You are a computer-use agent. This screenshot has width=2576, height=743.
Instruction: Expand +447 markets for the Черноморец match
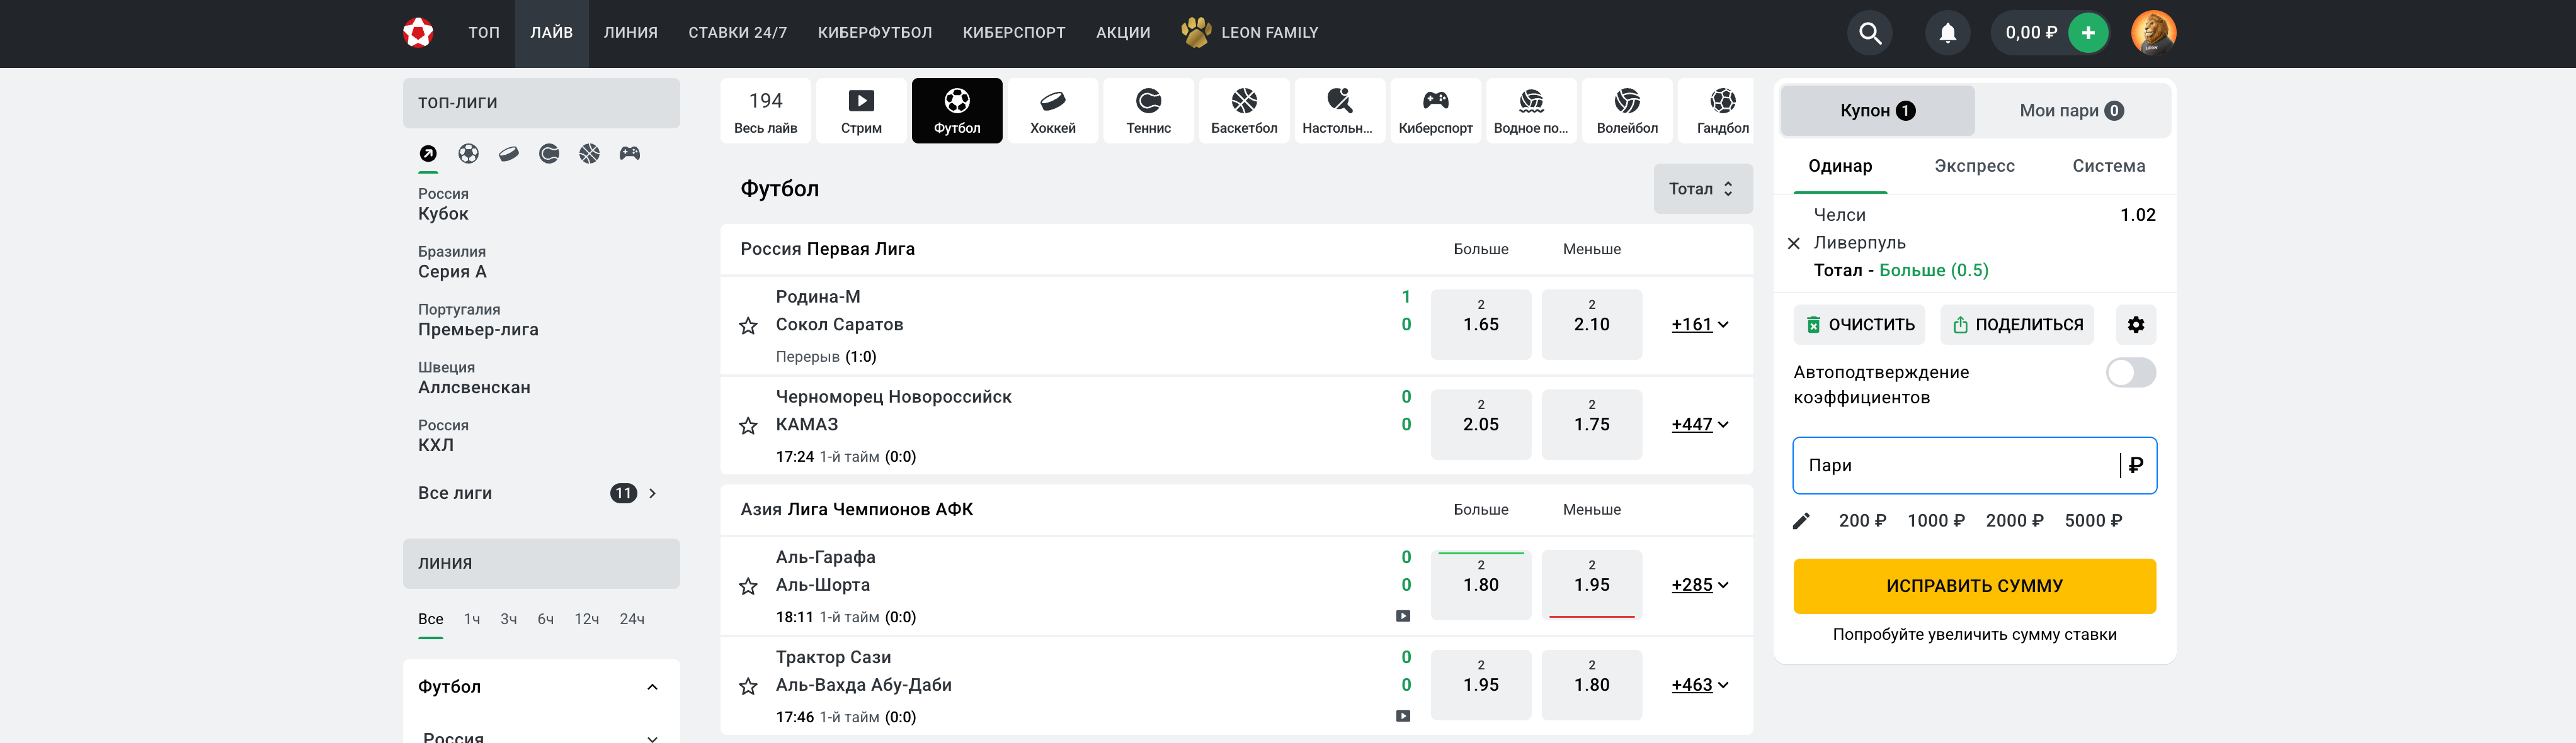click(x=1699, y=425)
